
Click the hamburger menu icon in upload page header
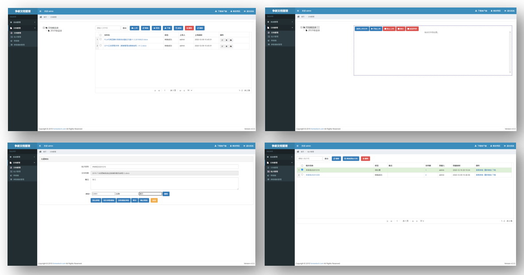pos(298,11)
